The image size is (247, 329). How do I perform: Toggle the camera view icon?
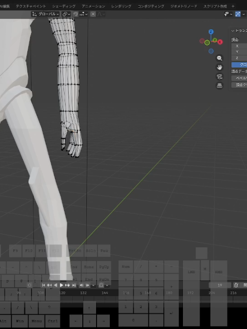click(x=220, y=76)
